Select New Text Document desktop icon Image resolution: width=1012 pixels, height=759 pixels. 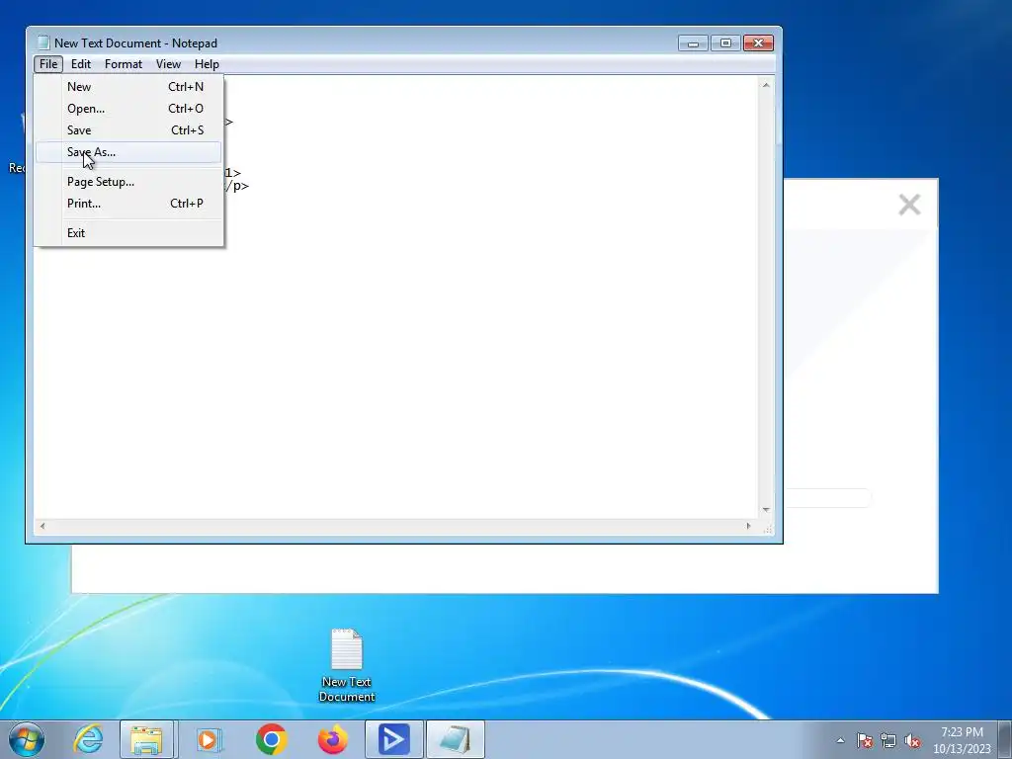[x=347, y=665]
